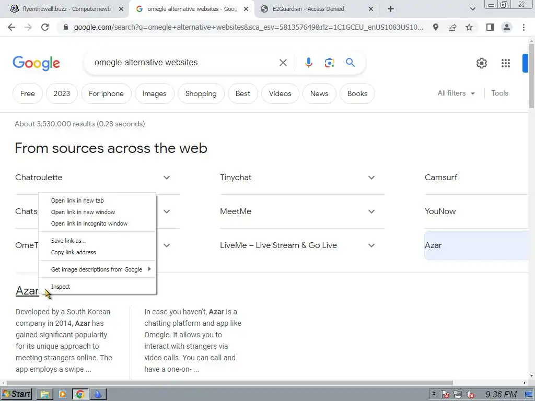Click the address bar URL

248,27
